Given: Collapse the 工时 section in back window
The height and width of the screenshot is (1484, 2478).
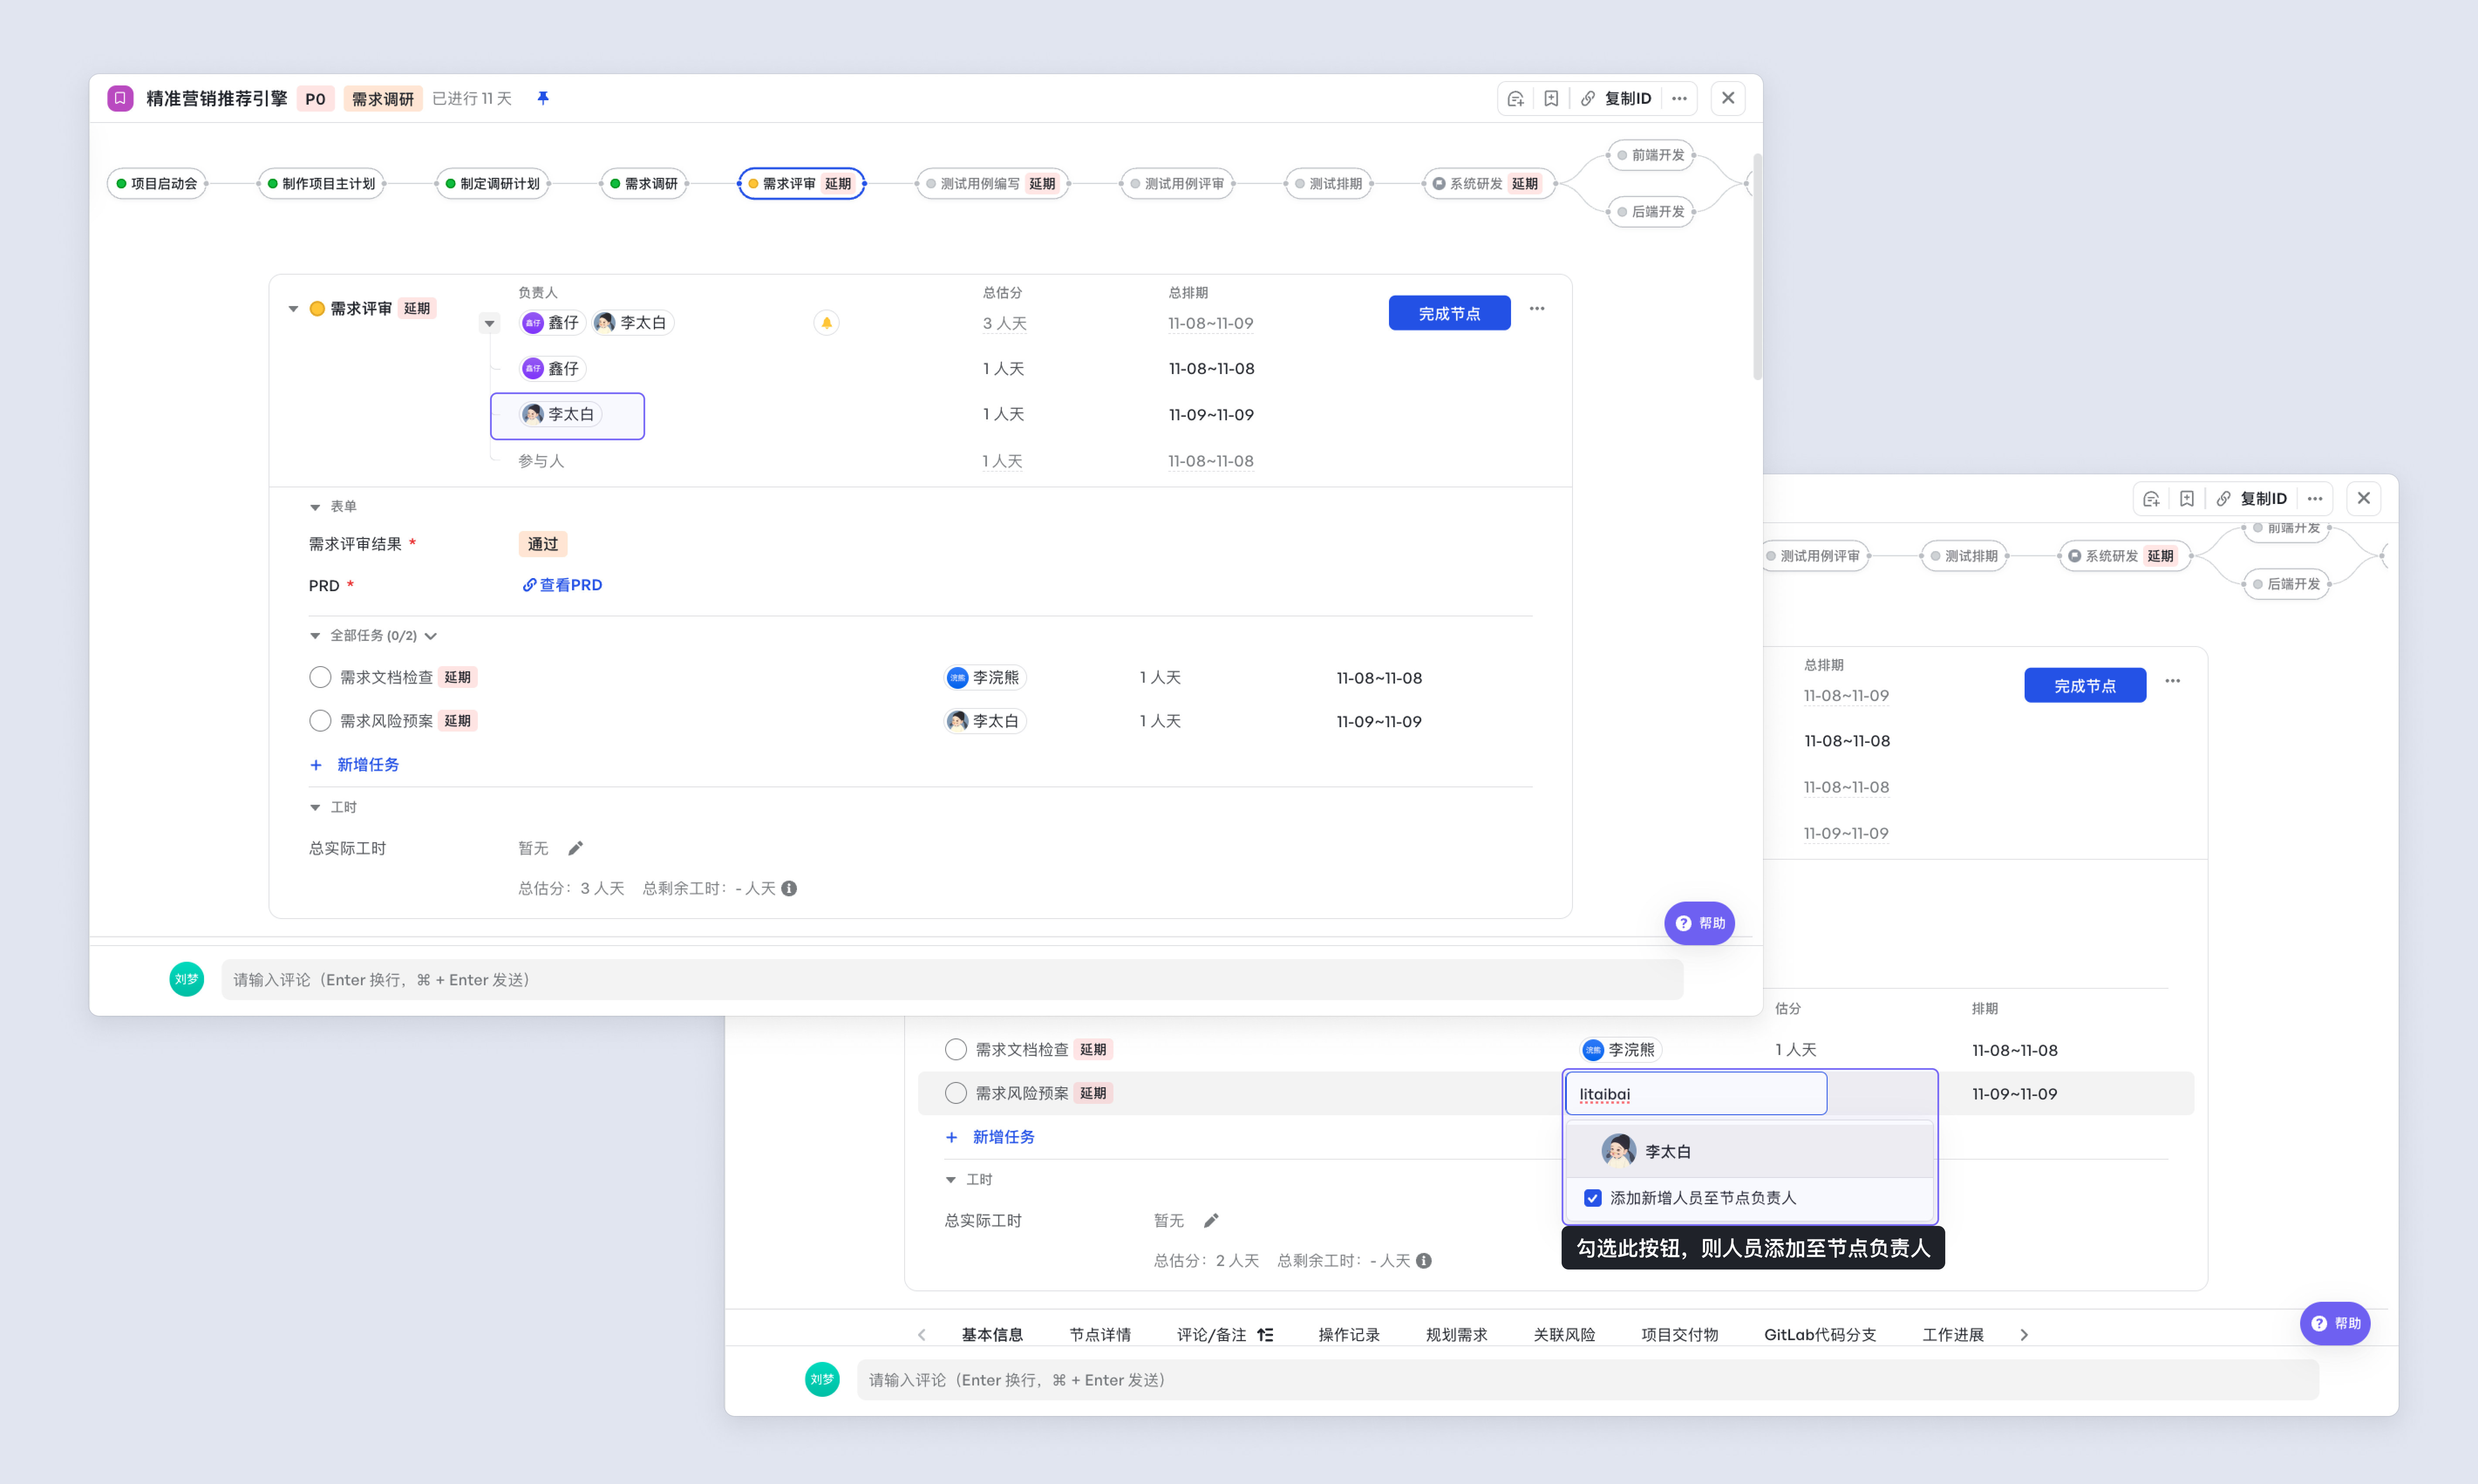Looking at the screenshot, I should click(x=951, y=1180).
